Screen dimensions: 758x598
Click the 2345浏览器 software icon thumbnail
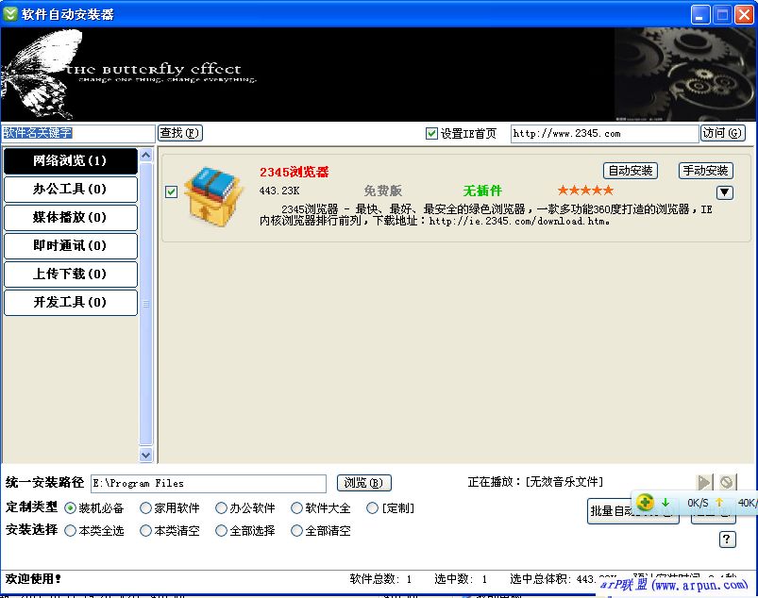(x=212, y=193)
